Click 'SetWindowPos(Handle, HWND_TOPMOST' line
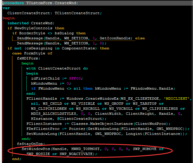193x163 pixels. (x=93, y=149)
